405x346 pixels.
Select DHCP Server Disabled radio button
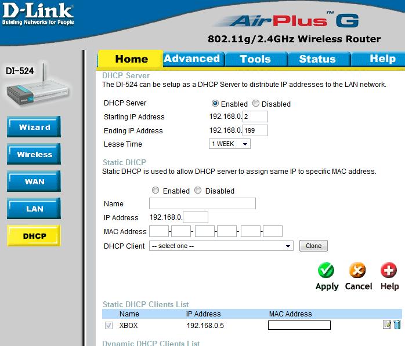point(256,104)
